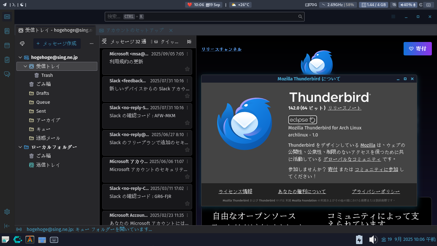Open more menu for Microsoft 2025/06/06 message
Screen dimensions: 437x246
(188, 161)
